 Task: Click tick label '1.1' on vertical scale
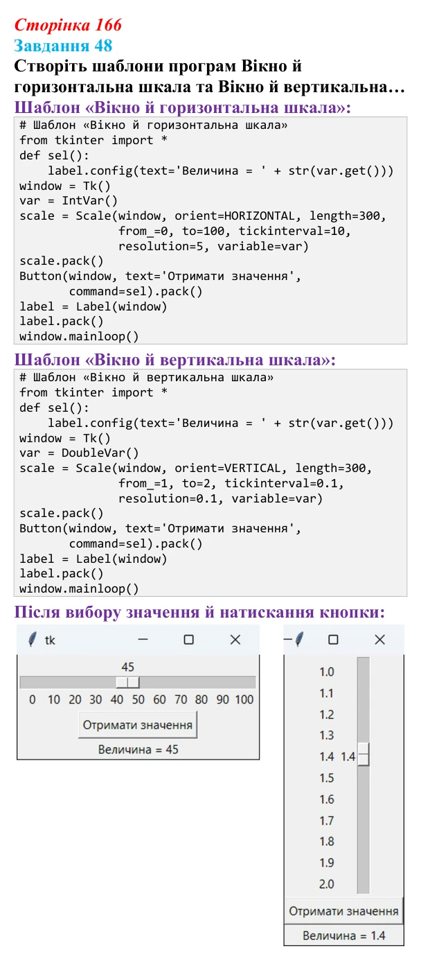327,693
